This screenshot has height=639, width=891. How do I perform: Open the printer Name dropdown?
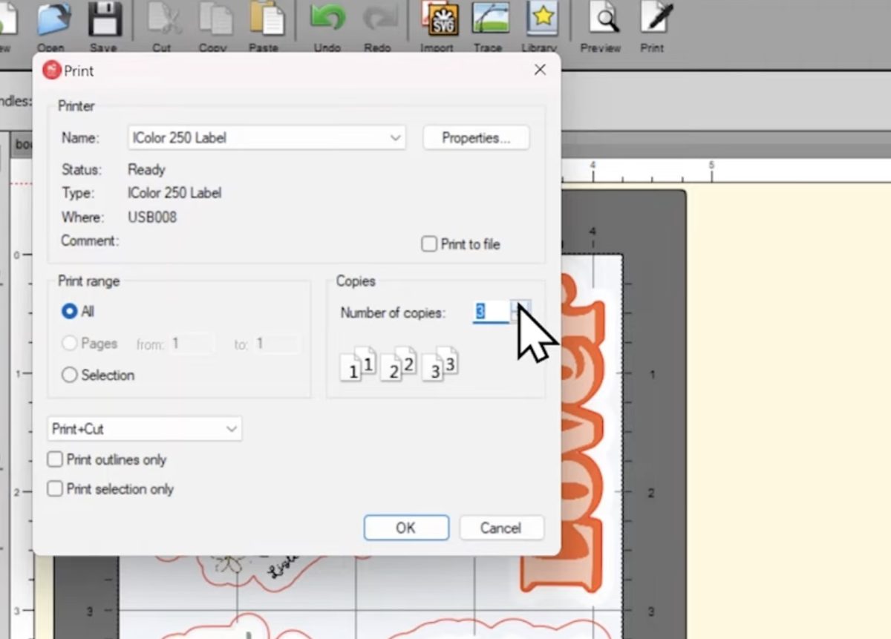click(267, 137)
